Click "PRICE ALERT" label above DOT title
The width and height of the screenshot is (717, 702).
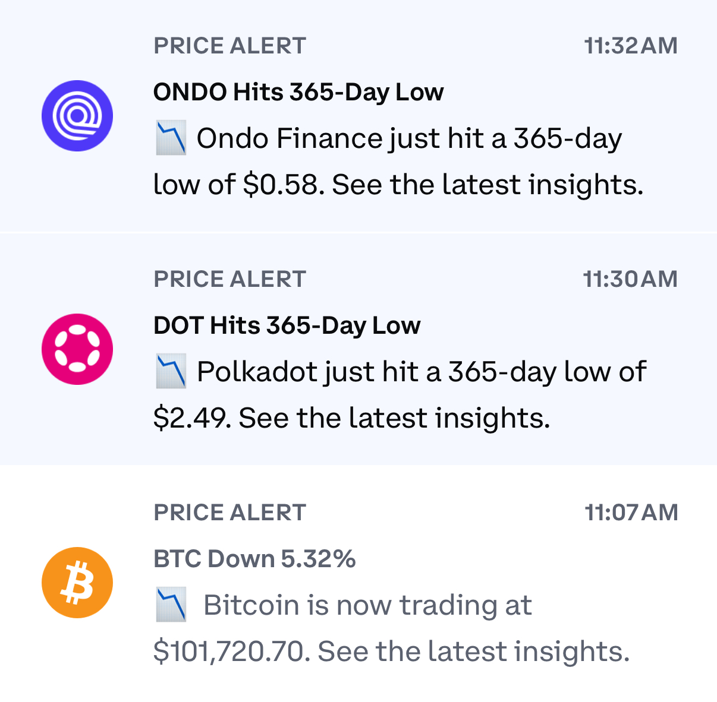pyautogui.click(x=230, y=279)
